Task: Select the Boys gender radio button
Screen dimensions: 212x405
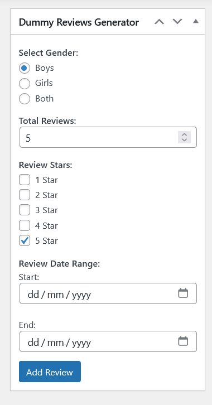Action: [x=25, y=68]
